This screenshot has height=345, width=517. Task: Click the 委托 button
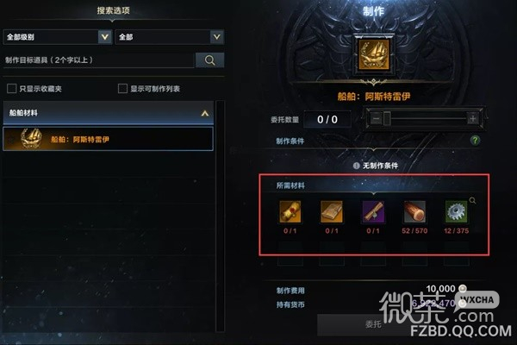pyautogui.click(x=373, y=324)
